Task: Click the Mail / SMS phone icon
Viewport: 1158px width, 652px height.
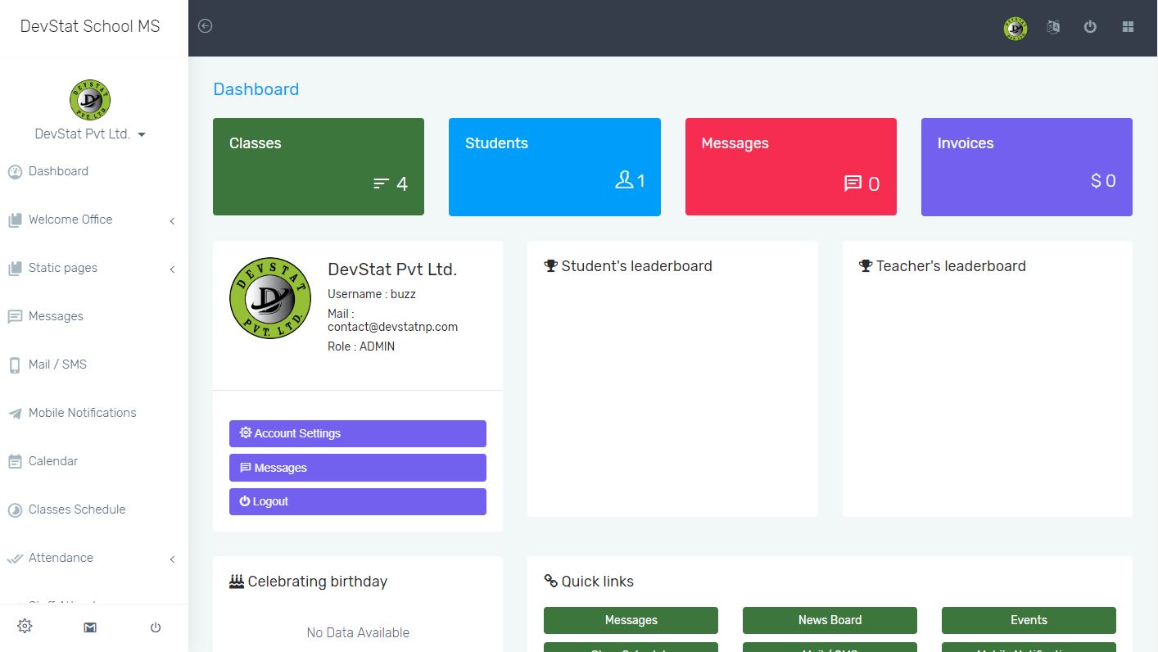Action: [x=15, y=365]
